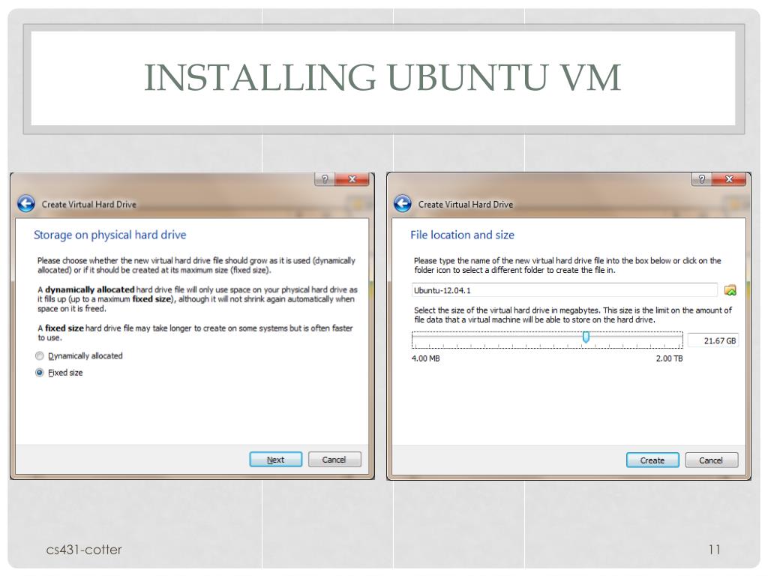768x576 pixels.
Task: Go back using arrow in Storage dialog
Action: point(26,203)
